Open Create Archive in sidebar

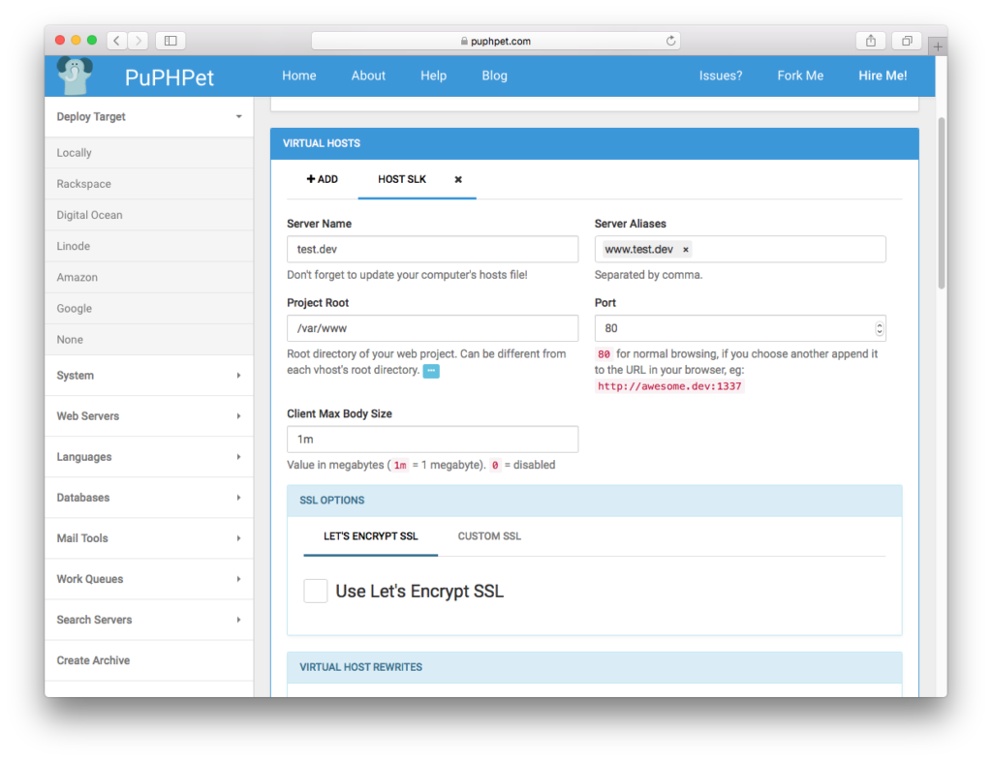tap(149, 660)
